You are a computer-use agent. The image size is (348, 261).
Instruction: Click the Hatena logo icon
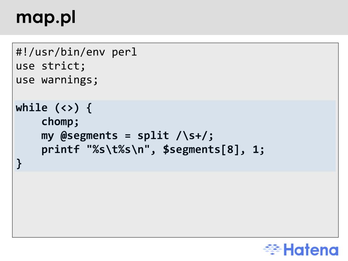(272, 249)
